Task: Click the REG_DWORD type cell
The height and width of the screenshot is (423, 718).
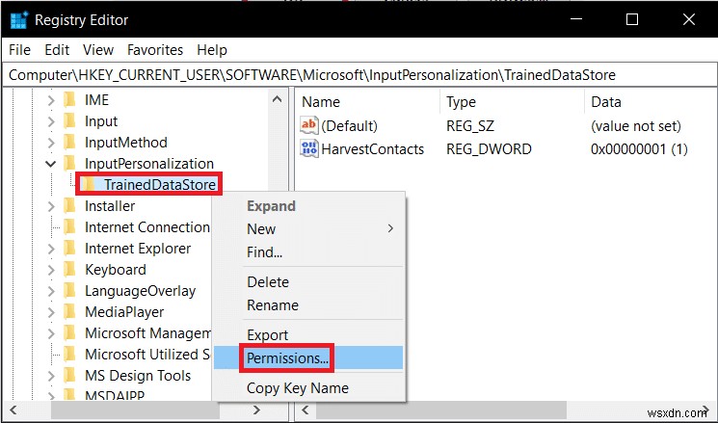Action: point(489,148)
